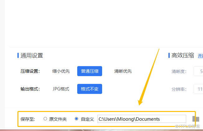203x131 pixels.
Task: Click the 保存至 label
Action: click(x=28, y=119)
